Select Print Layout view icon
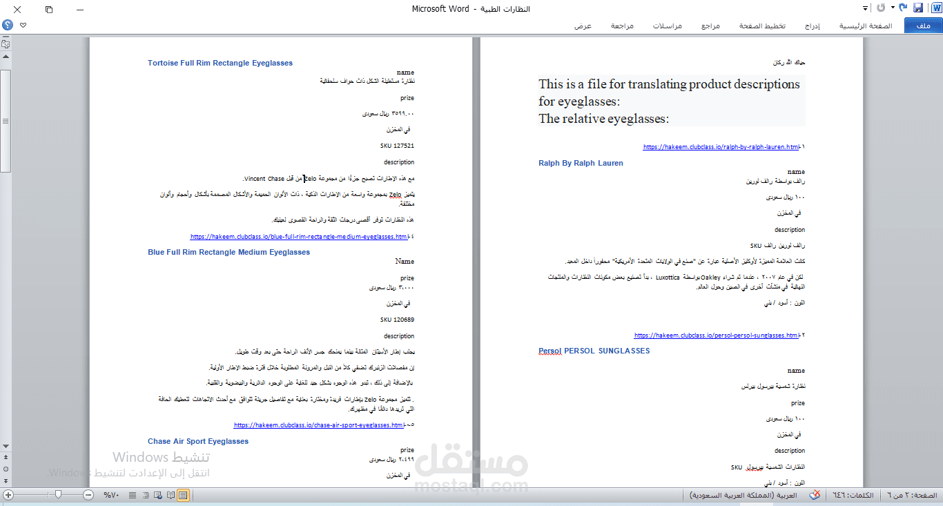Screen dimensions: 943x506 click(183, 495)
